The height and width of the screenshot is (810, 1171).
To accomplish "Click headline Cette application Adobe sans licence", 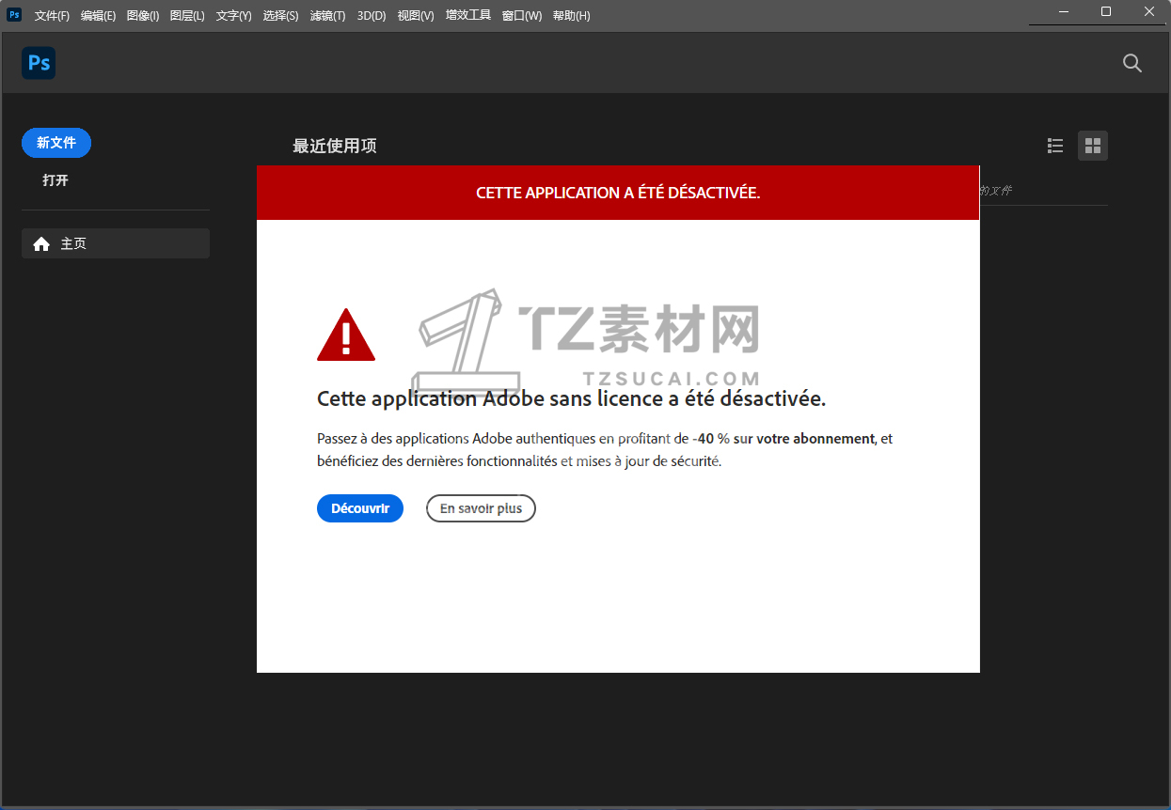I will pos(571,398).
